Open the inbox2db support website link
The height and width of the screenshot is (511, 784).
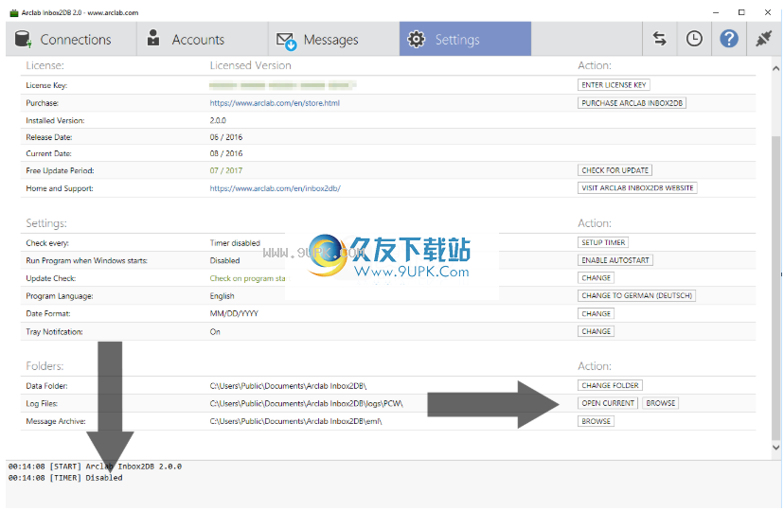click(x=275, y=188)
